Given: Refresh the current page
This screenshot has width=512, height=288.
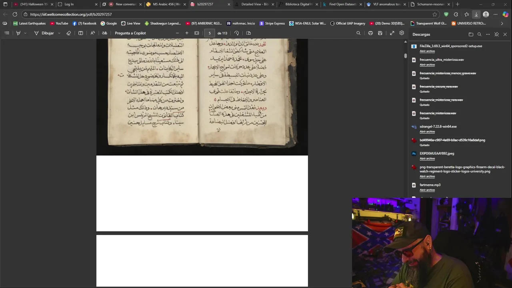Looking at the screenshot, I should pyautogui.click(x=15, y=14).
